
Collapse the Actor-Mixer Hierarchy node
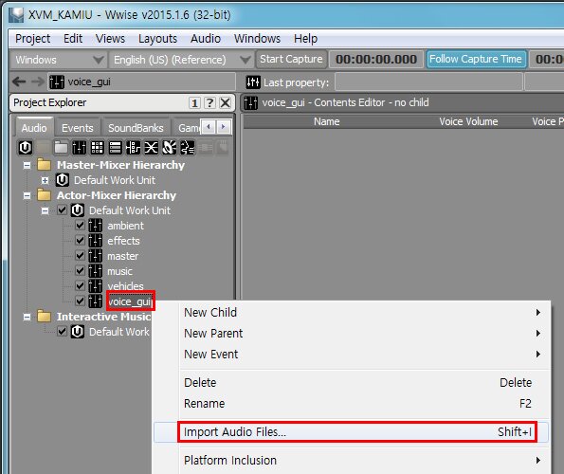(27, 195)
